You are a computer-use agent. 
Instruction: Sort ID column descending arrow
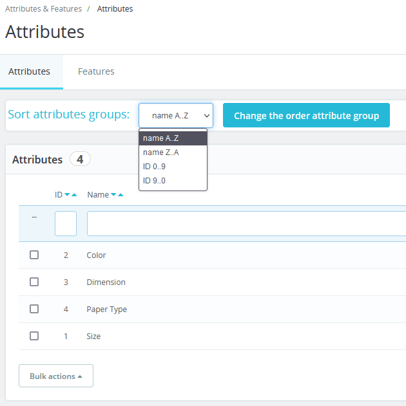pos(67,195)
